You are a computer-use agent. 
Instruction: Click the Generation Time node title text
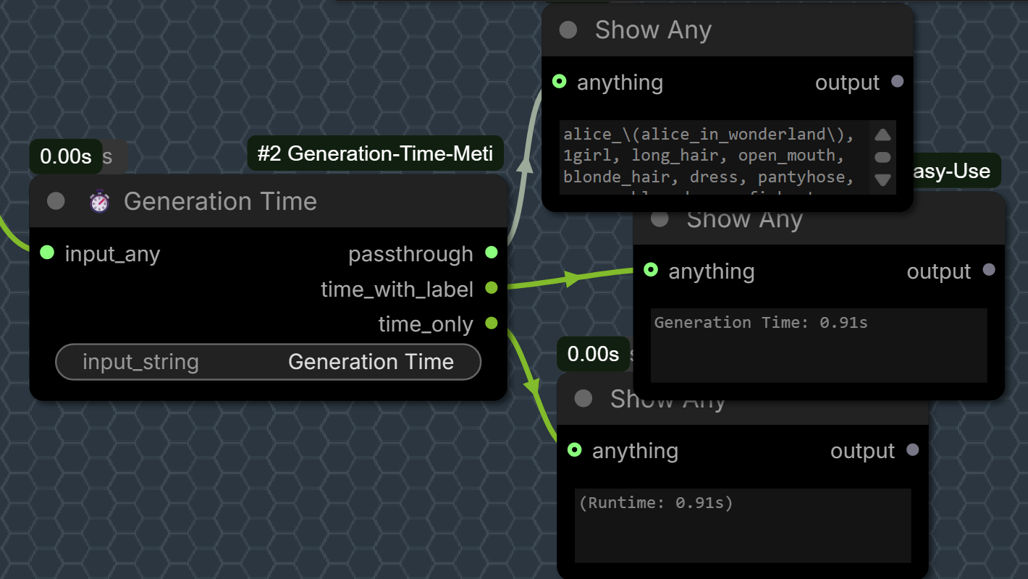click(220, 201)
